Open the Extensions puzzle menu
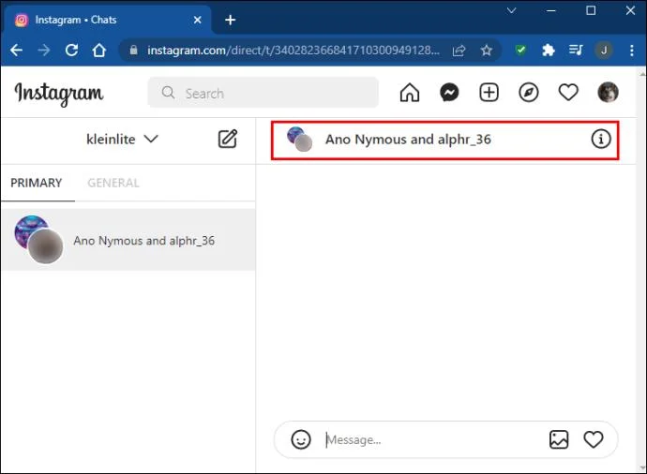The image size is (647, 474). 548,51
